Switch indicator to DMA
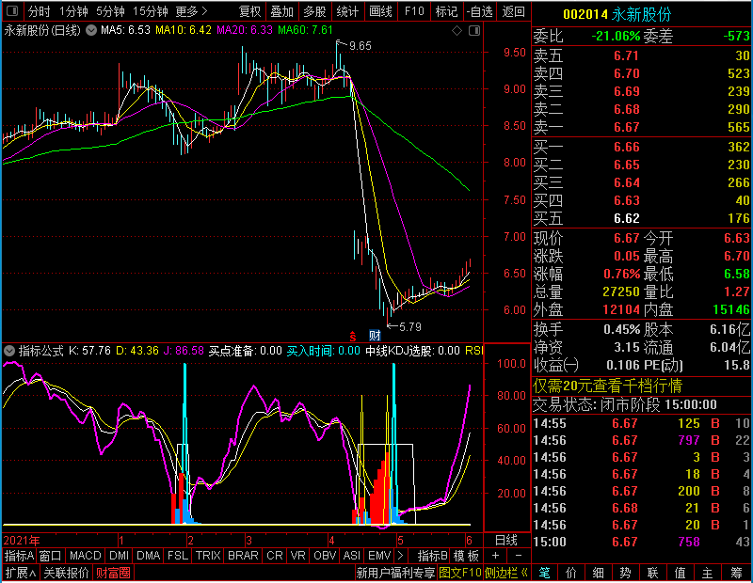 [x=148, y=556]
